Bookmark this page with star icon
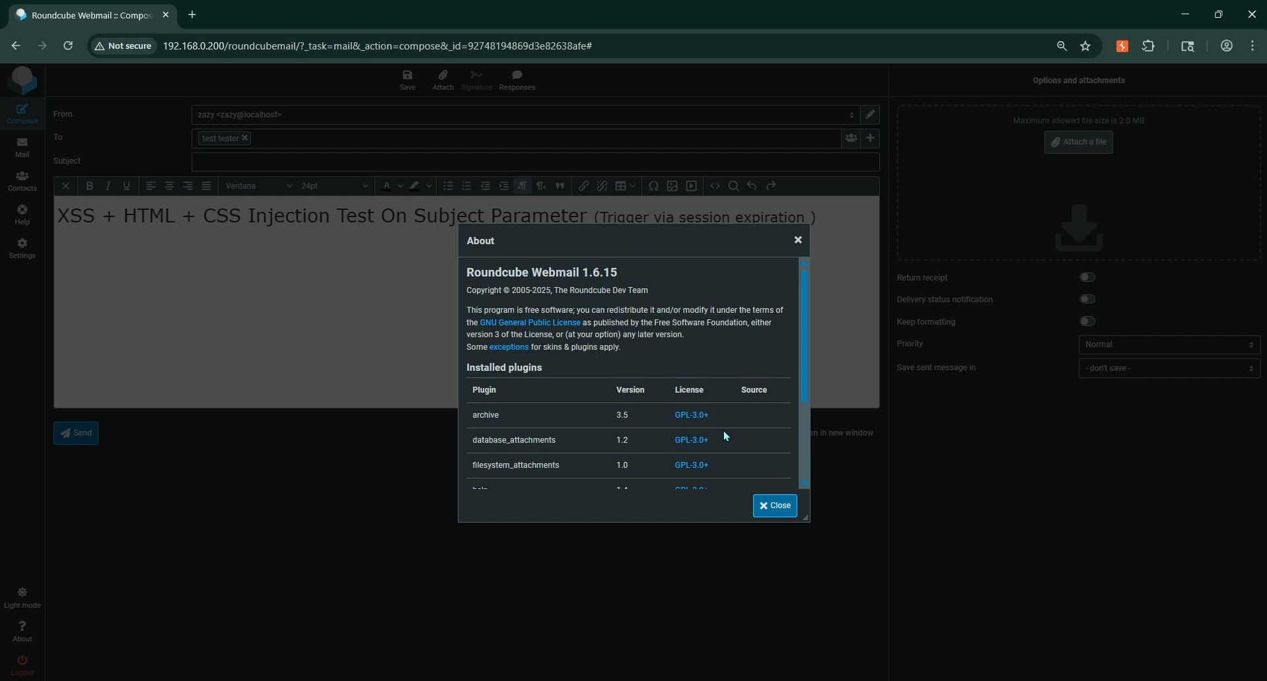The image size is (1267, 681). (x=1085, y=46)
